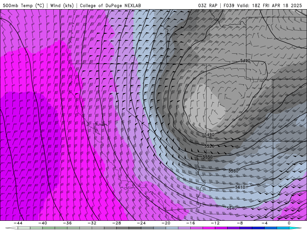Click the -36 value on the temperature scale
Screen dimensions: 307x230
68,223
